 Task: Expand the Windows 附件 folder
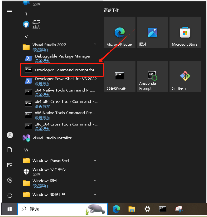coord(95,180)
